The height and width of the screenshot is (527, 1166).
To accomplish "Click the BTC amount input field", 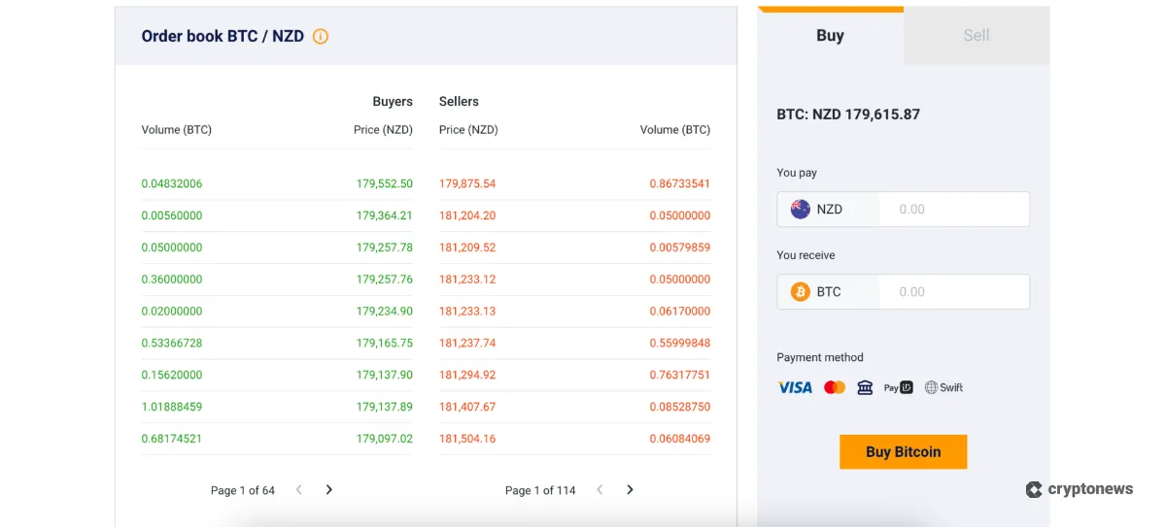I will coord(953,291).
